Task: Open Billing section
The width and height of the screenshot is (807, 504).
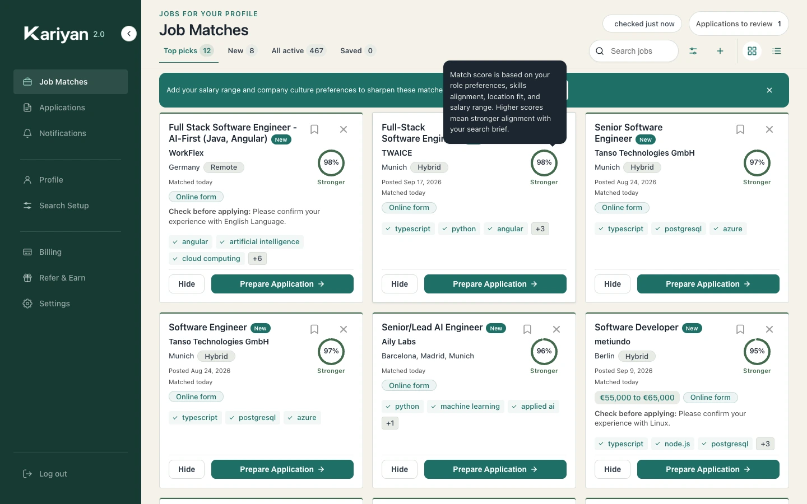Action: point(71,252)
